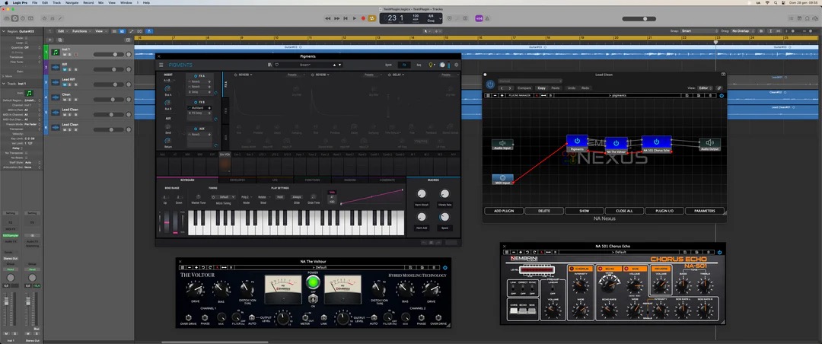Open the Library from the control bar

(6, 18)
